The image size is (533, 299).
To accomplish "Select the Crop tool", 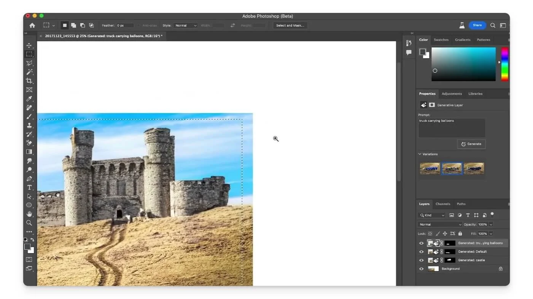I will pos(29,80).
